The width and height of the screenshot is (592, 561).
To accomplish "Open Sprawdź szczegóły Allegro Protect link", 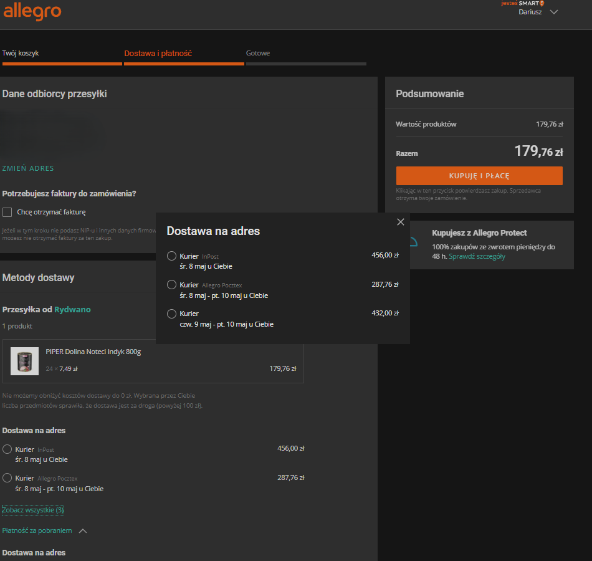I will click(477, 257).
